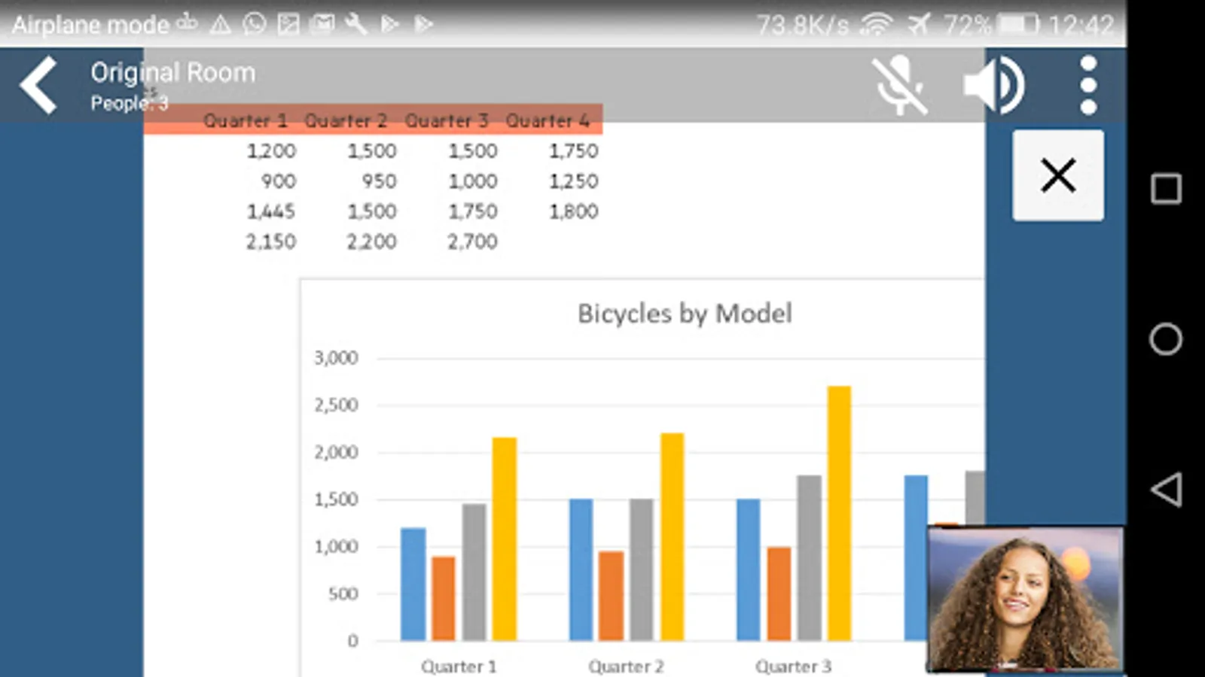The width and height of the screenshot is (1205, 677).
Task: Tap the WhatsApp notification icon
Action: click(255, 25)
